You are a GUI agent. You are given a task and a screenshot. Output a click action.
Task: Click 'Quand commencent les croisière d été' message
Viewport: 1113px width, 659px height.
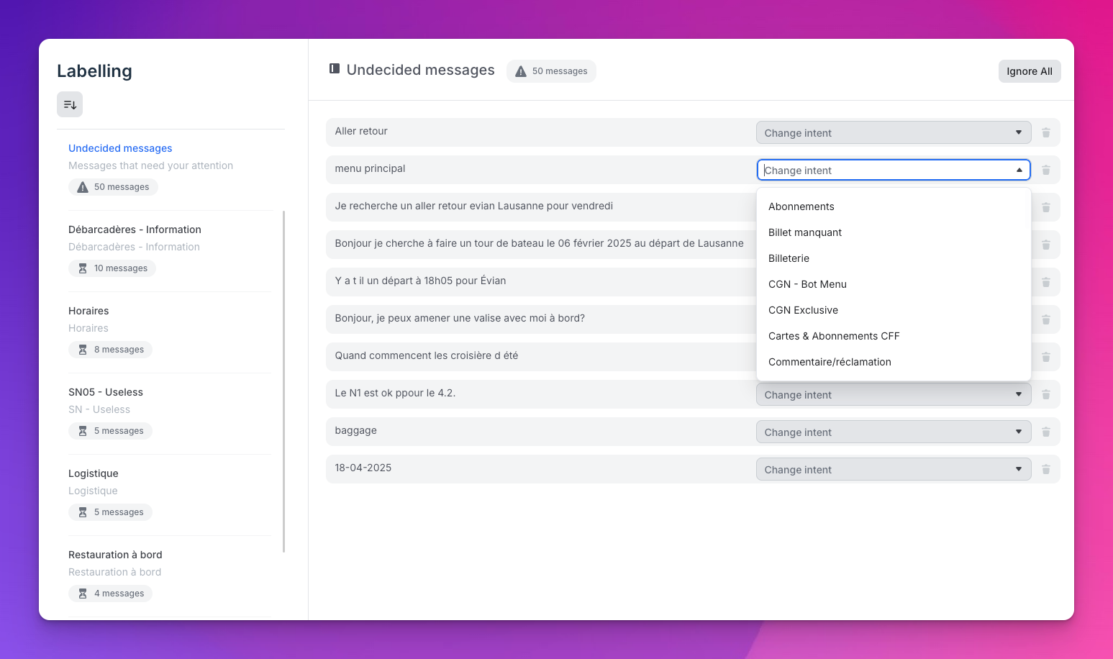point(427,355)
